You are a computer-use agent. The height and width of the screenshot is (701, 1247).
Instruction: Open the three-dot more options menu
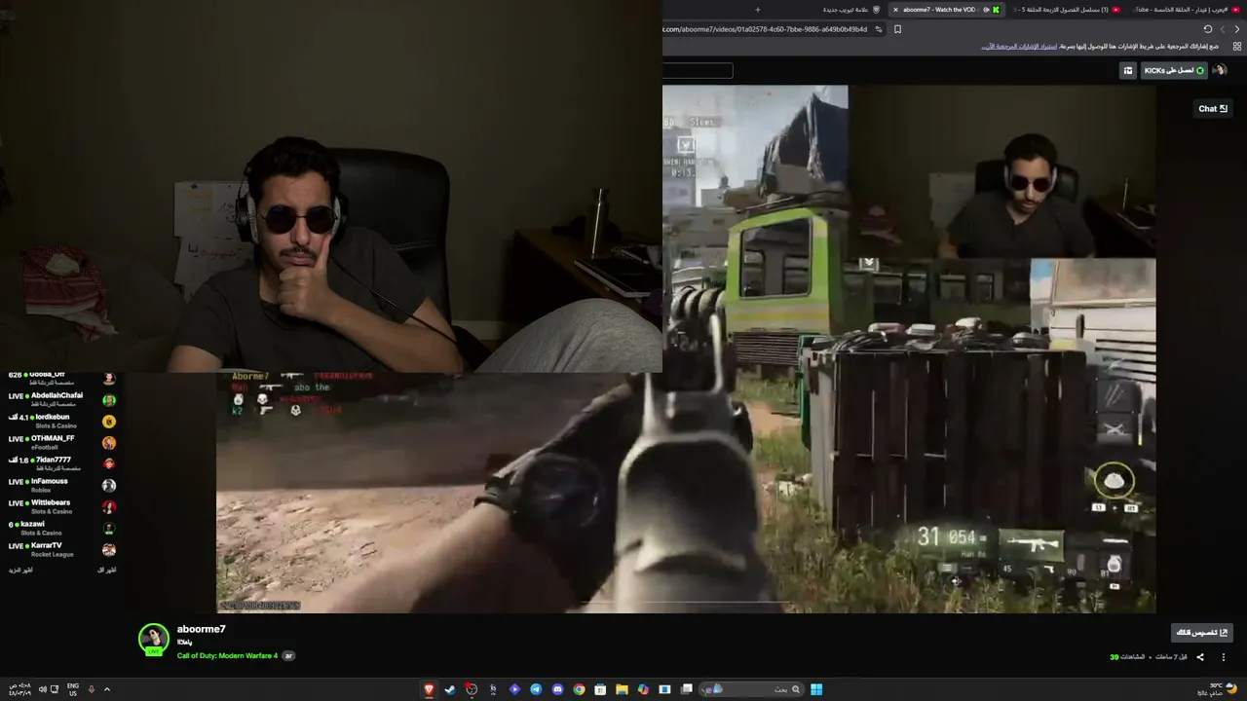point(1223,657)
